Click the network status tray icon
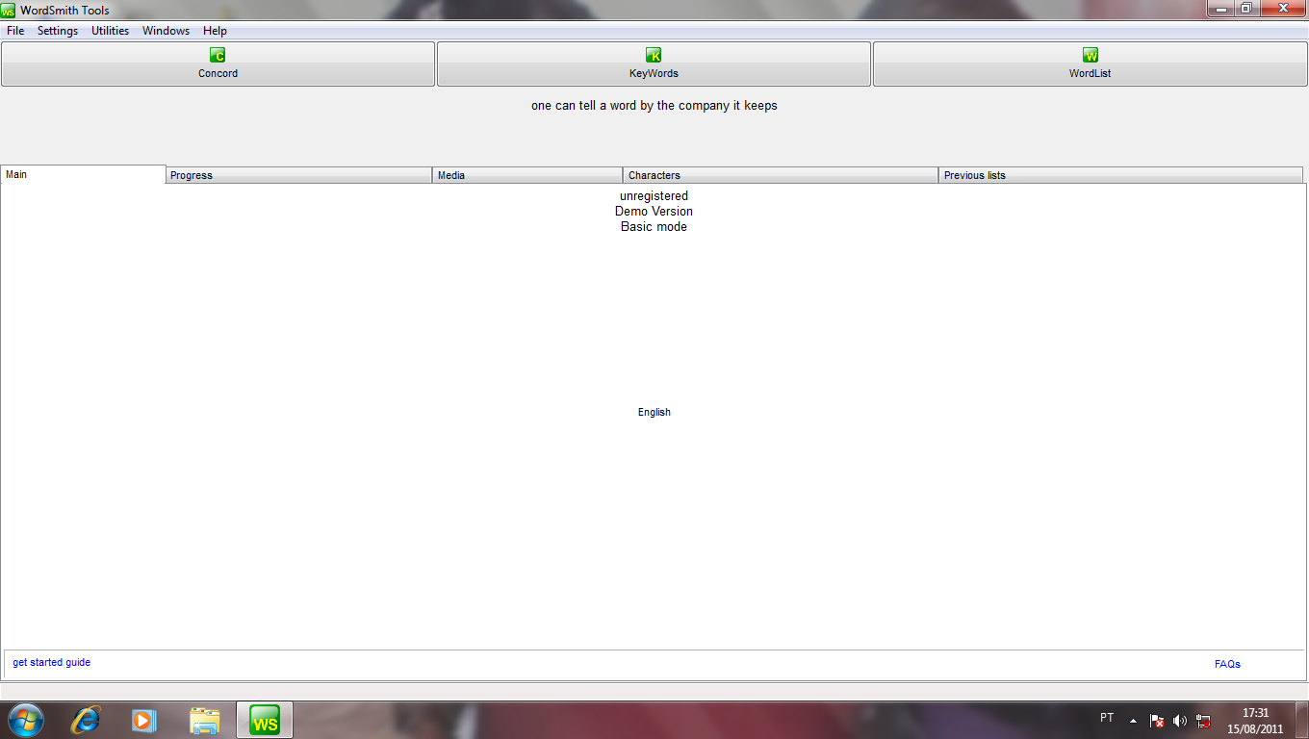 [x=1203, y=720]
